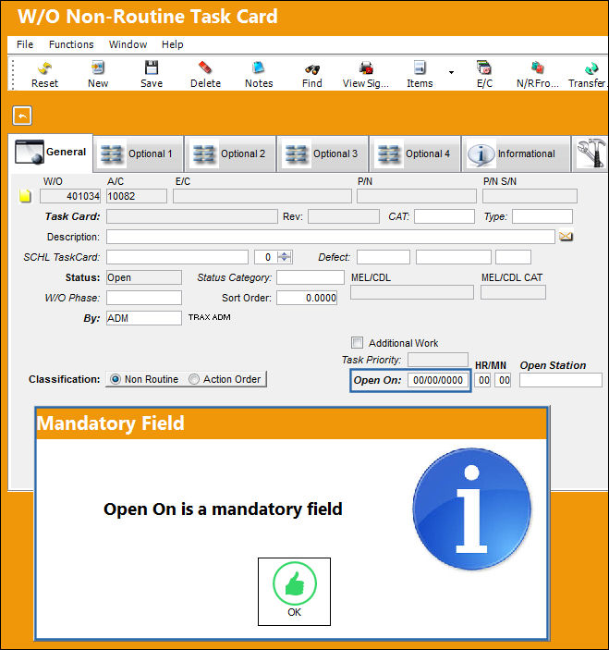Viewport: 609px width, 650px height.
Task: Click the Task Priority field
Action: pyautogui.click(x=438, y=360)
